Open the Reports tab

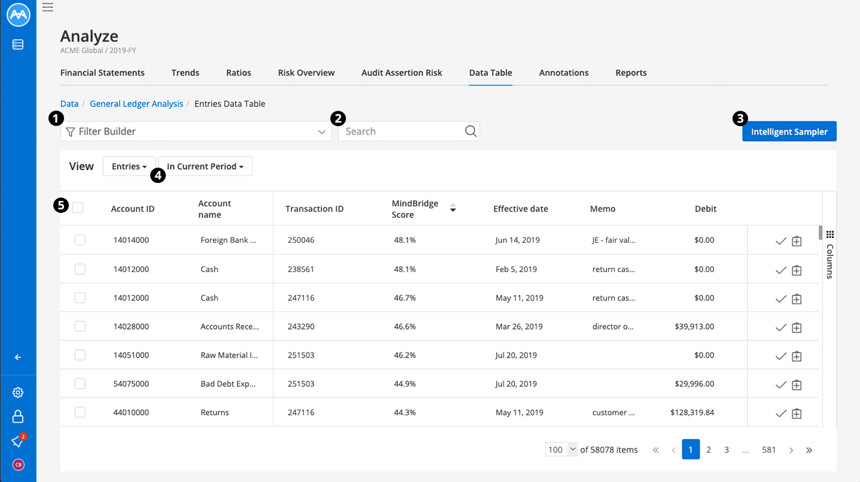pyautogui.click(x=631, y=72)
